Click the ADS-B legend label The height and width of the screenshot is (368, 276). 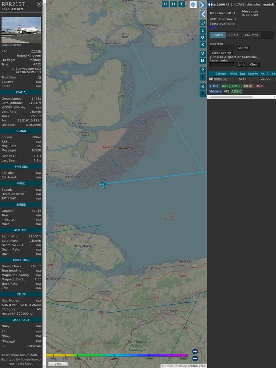point(214,86)
